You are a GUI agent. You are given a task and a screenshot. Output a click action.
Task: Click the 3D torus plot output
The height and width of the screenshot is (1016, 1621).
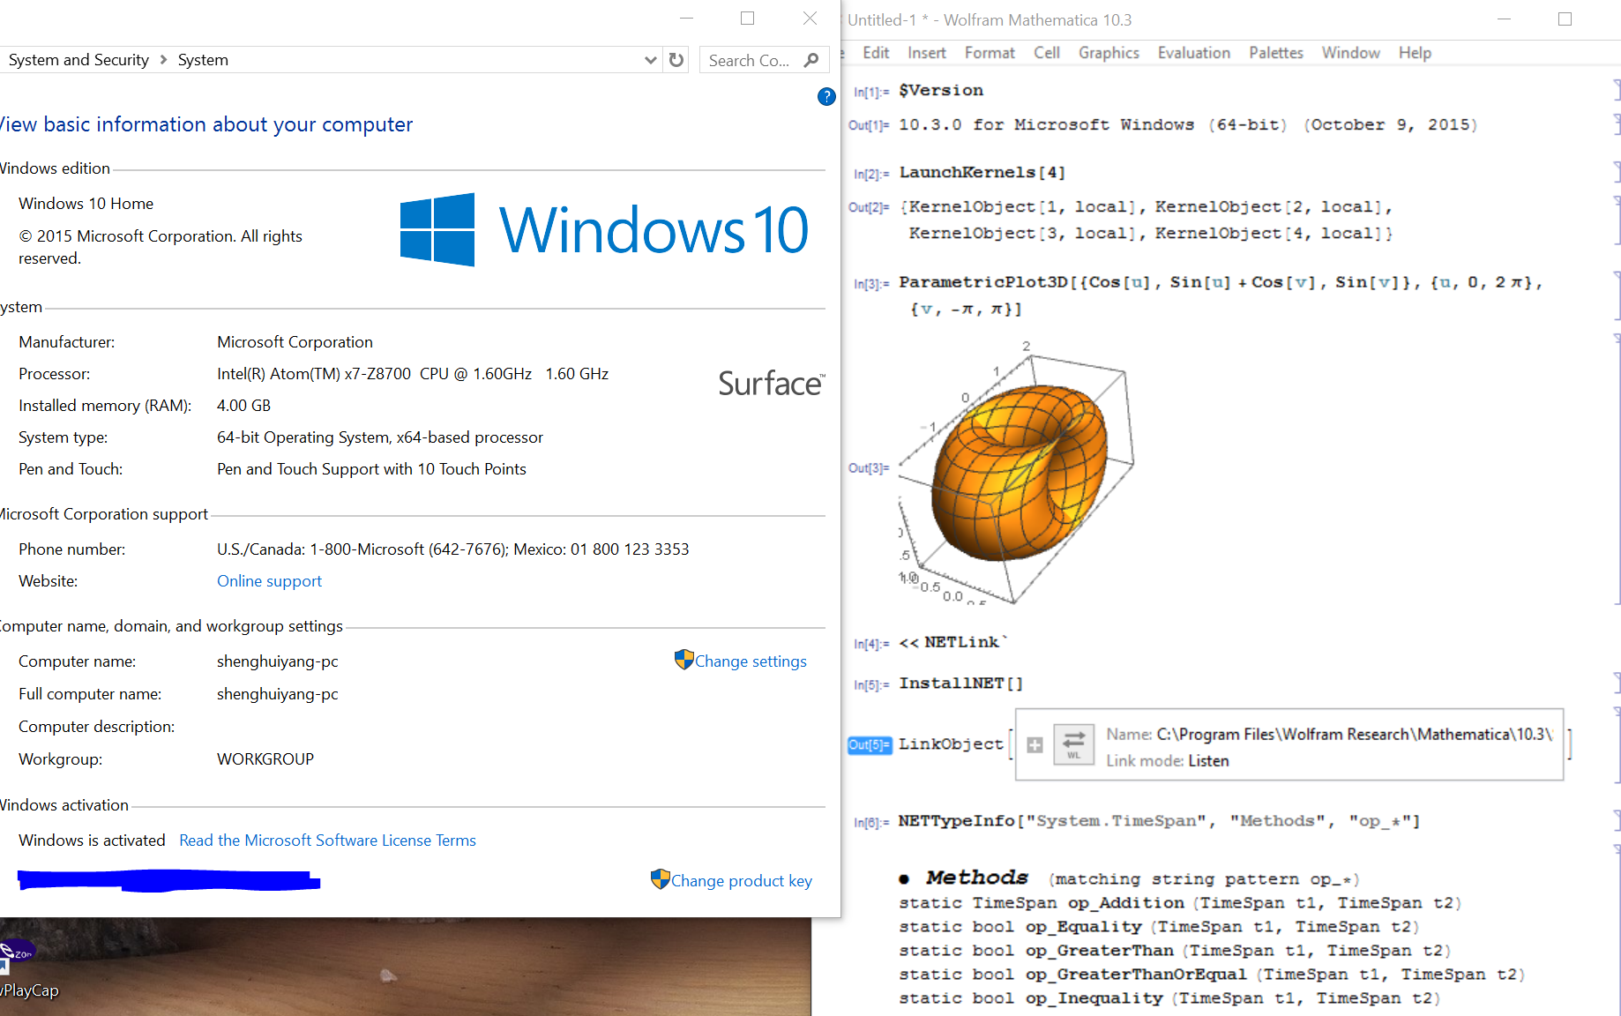coord(1016,472)
